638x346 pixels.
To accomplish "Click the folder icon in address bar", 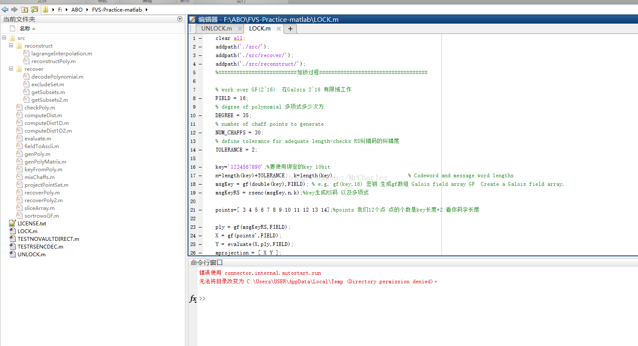I will 45,9.
